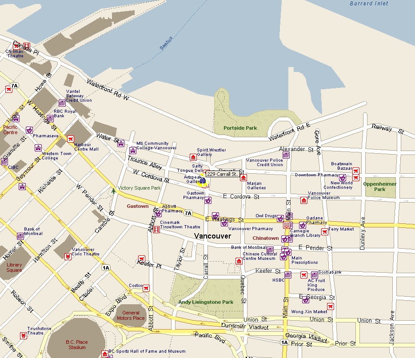This screenshot has height=358, width=415.
Task: Click the Expo Blvd street label
Action: 116,305
